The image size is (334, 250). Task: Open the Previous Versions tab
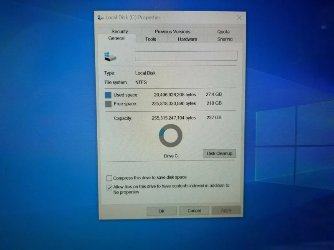(x=172, y=32)
